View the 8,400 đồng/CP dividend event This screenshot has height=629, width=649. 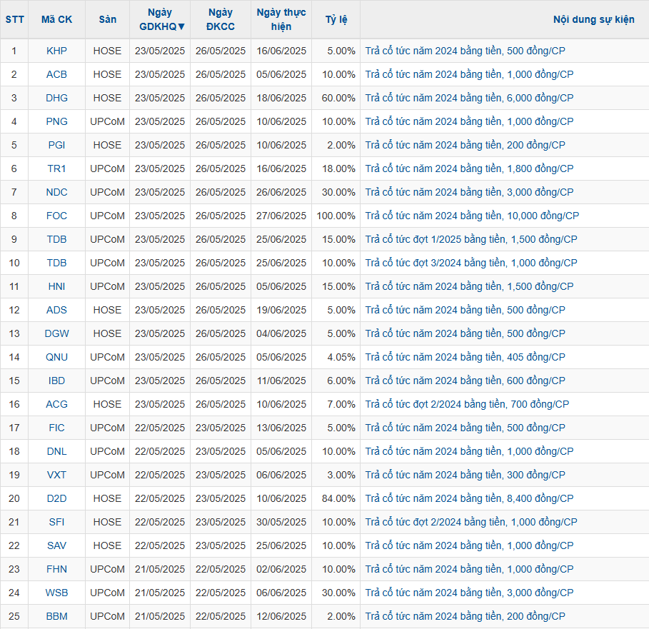pyautogui.click(x=469, y=498)
